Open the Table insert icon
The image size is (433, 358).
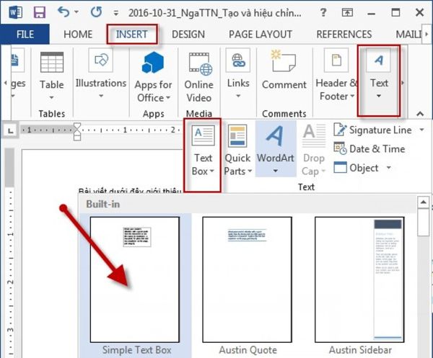point(51,76)
